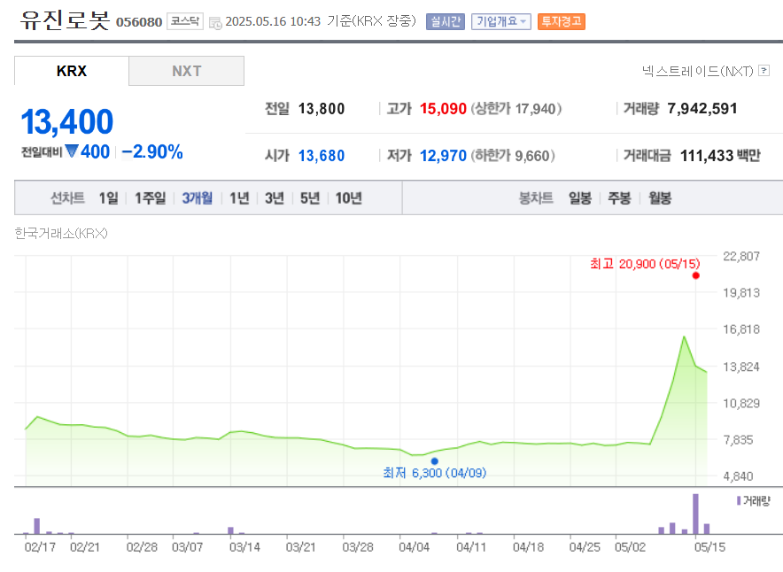Click the 시가 value 13,680
Viewport: 783px width, 572px height.
(322, 156)
